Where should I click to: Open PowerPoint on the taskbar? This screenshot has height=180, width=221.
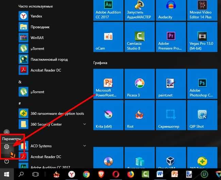pos(174,174)
